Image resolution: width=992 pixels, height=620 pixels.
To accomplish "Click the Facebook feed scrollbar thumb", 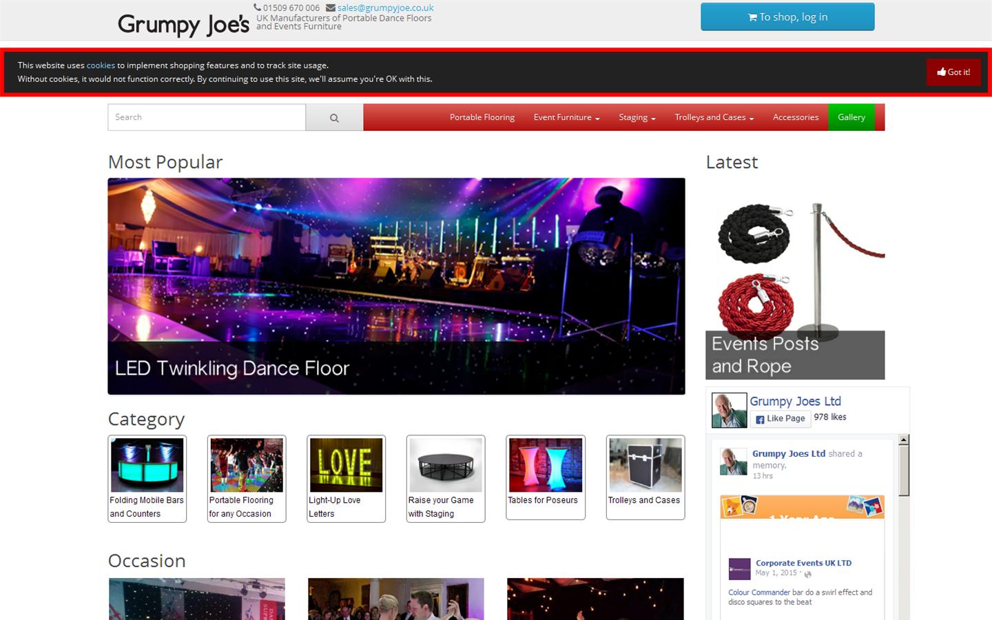I will click(x=904, y=471).
